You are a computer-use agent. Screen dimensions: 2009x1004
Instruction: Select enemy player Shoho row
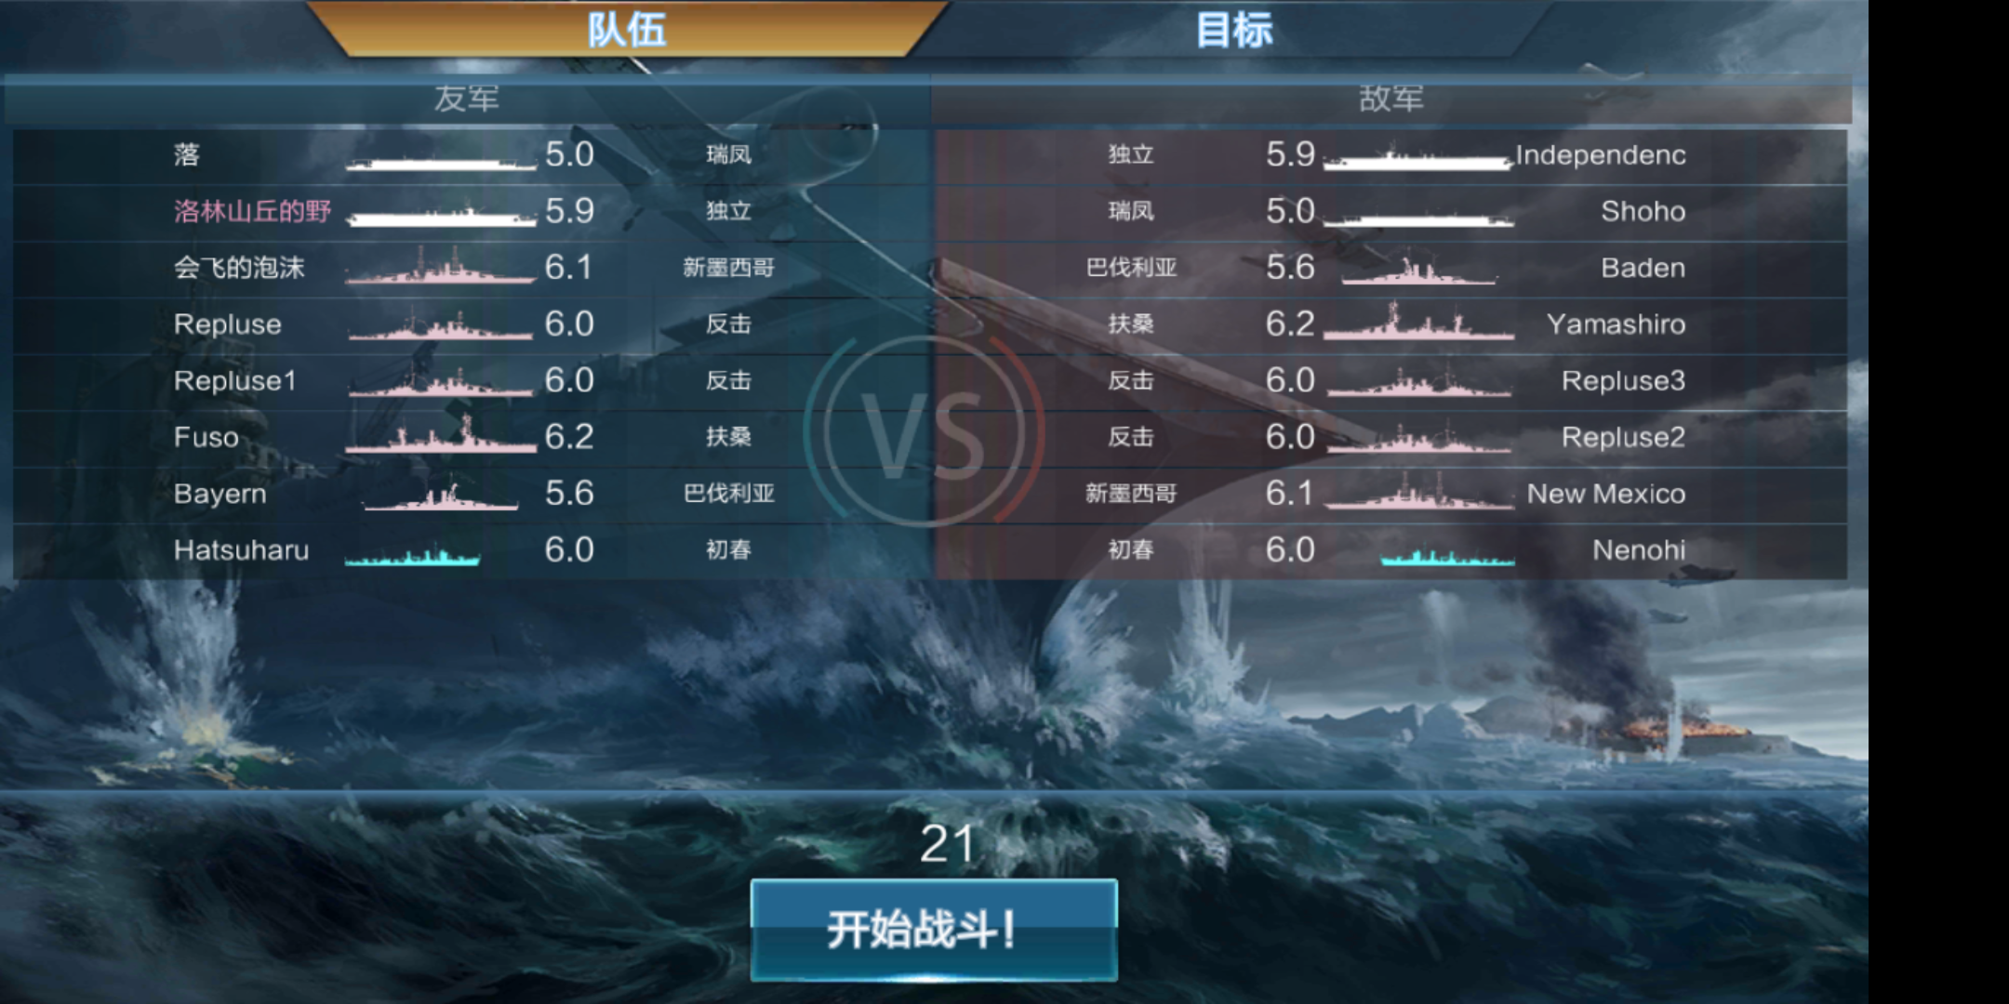coord(1391,211)
